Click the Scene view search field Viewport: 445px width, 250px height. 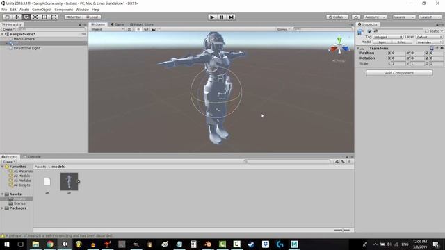point(322,29)
